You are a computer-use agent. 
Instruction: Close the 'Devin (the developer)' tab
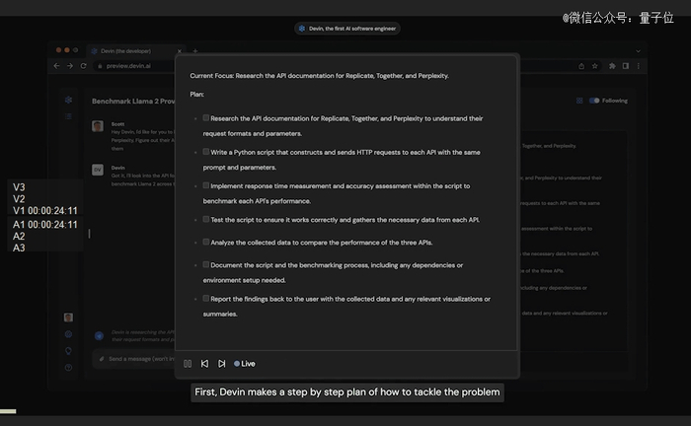click(x=180, y=51)
